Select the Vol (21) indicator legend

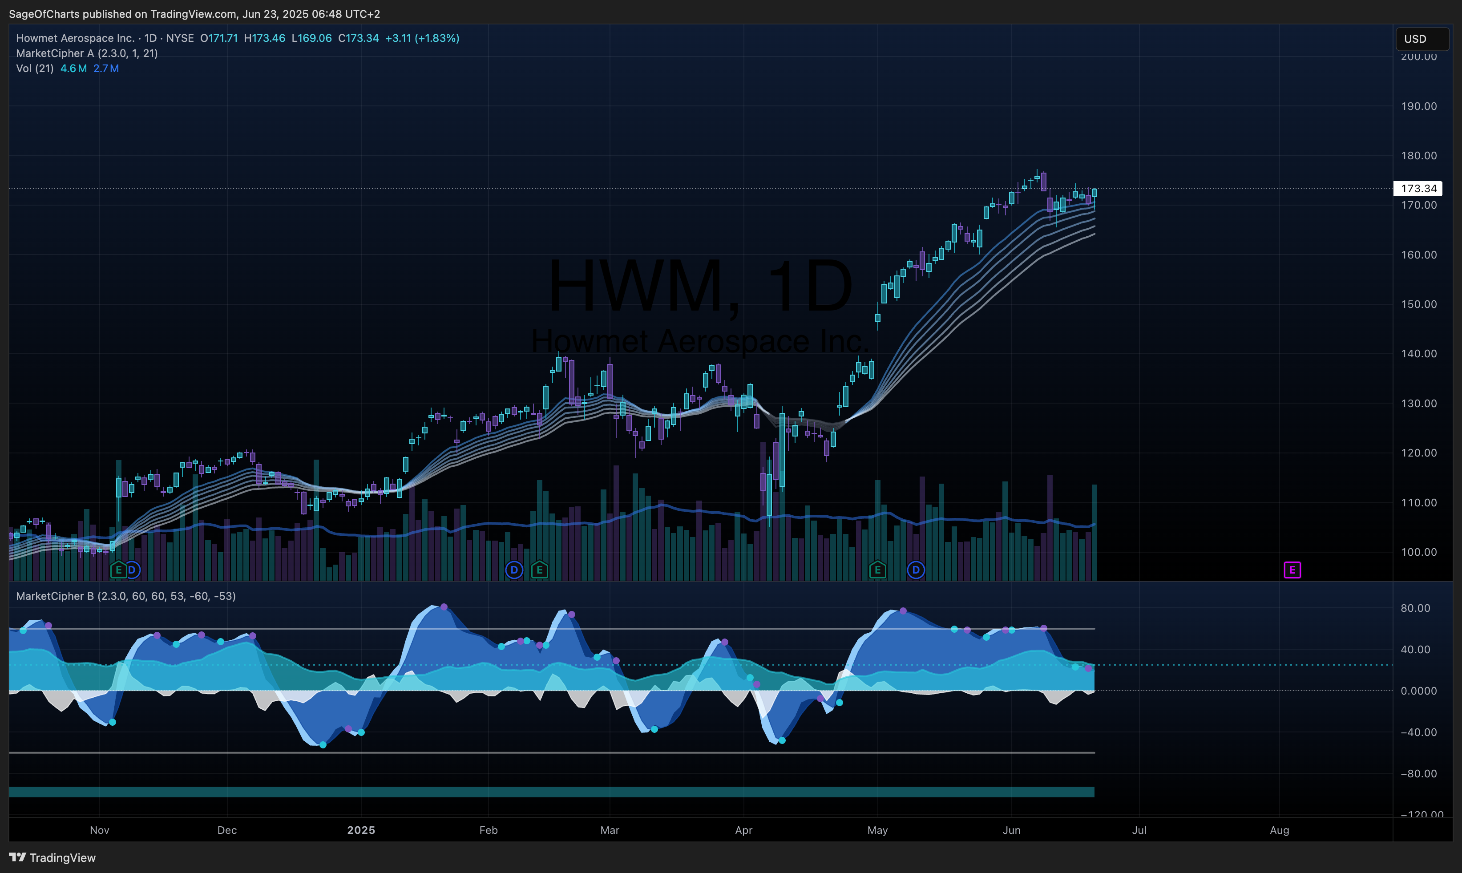35,69
